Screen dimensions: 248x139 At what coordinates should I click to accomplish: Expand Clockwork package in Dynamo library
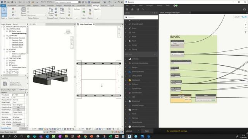tap(126, 80)
